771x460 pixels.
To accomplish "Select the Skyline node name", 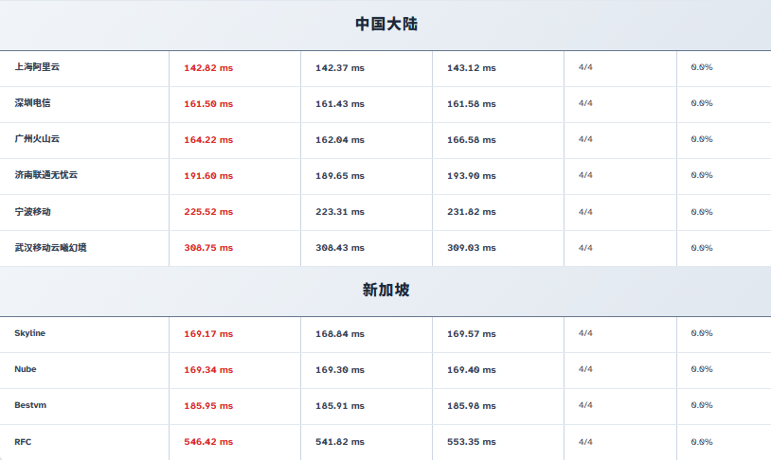I will click(x=30, y=333).
